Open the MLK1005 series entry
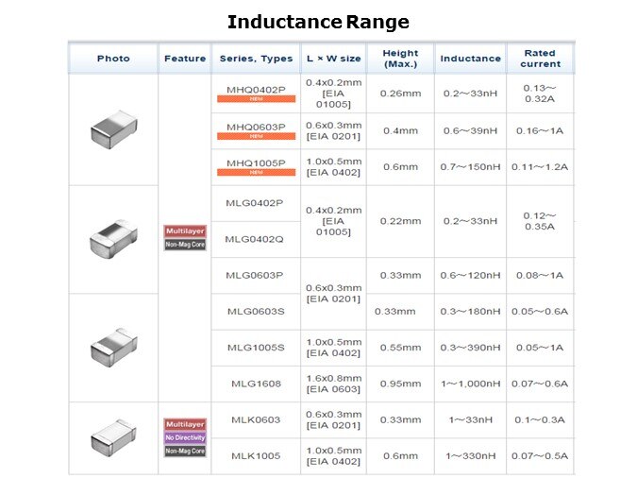 click(256, 456)
